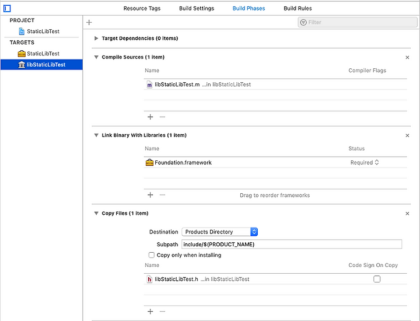
Task: Remove selected file under Copy Files
Action: 162,311
